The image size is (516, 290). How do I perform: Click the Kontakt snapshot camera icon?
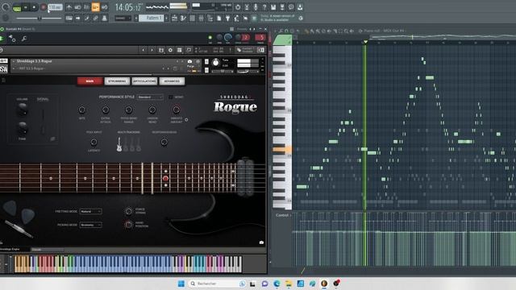[x=189, y=61]
